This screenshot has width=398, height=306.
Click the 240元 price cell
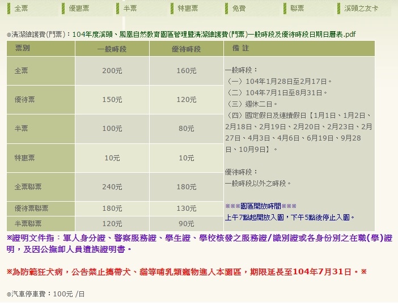coord(112,187)
